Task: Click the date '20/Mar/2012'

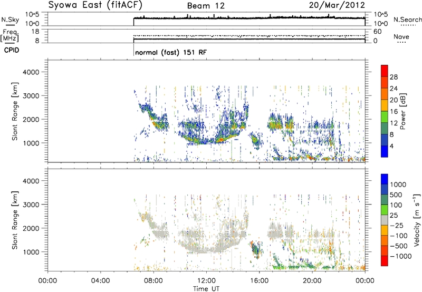Action: click(337, 5)
